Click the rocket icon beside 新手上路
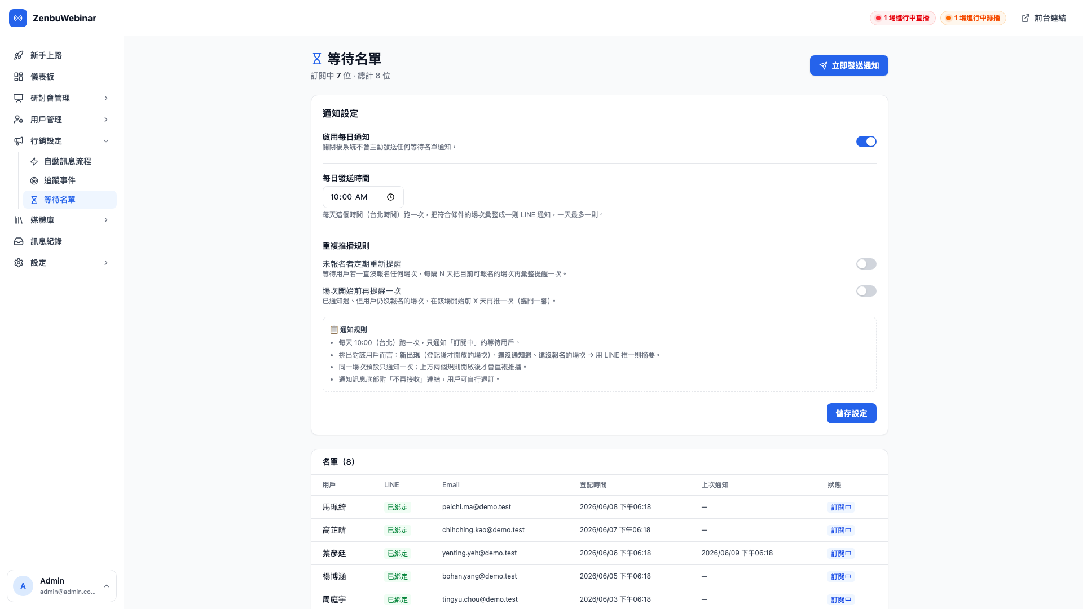The height and width of the screenshot is (609, 1083). pos(19,55)
